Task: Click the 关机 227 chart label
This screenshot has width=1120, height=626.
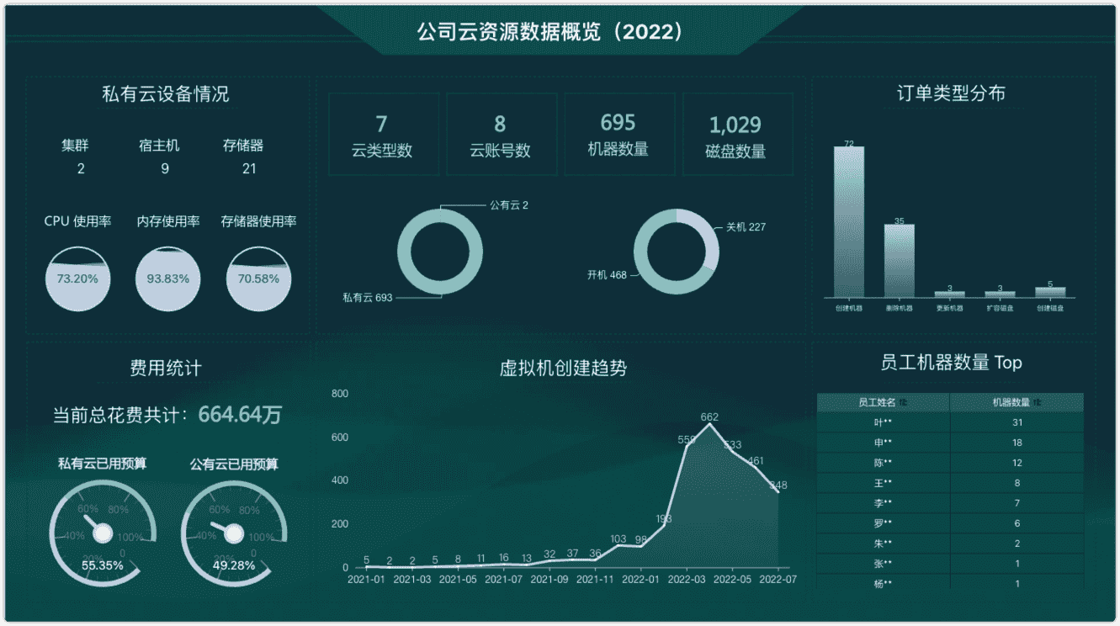Action: [746, 227]
